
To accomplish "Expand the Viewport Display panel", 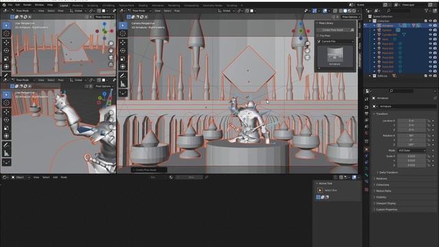I will pyautogui.click(x=385, y=203).
